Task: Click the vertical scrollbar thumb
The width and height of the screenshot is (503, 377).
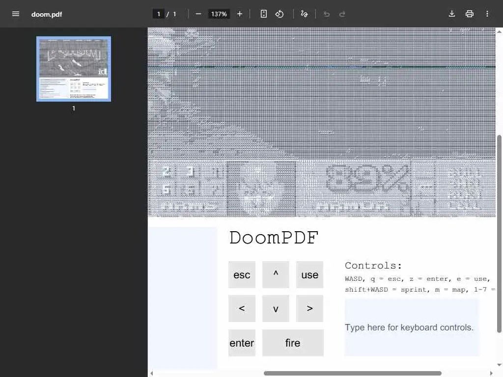Action: tap(499, 234)
